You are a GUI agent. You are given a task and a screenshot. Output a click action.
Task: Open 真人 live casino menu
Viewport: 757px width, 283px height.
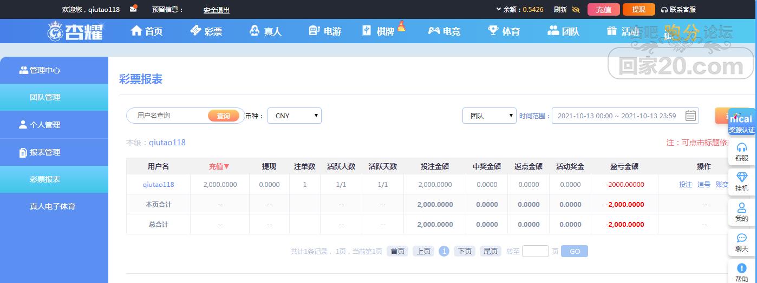pyautogui.click(x=265, y=31)
